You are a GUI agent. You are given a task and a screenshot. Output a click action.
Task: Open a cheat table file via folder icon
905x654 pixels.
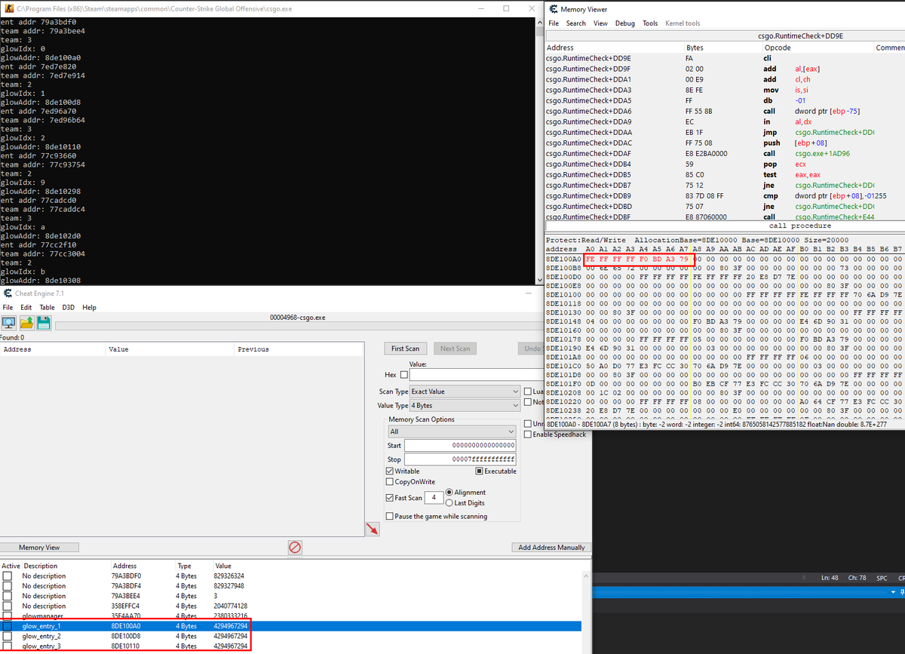[x=26, y=323]
